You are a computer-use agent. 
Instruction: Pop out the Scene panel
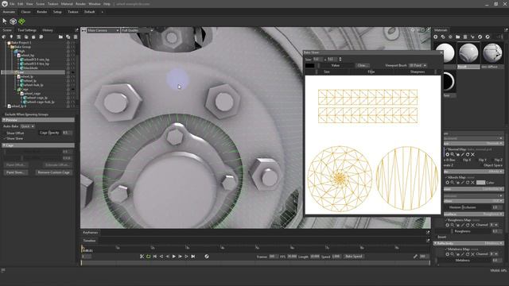(x=76, y=30)
